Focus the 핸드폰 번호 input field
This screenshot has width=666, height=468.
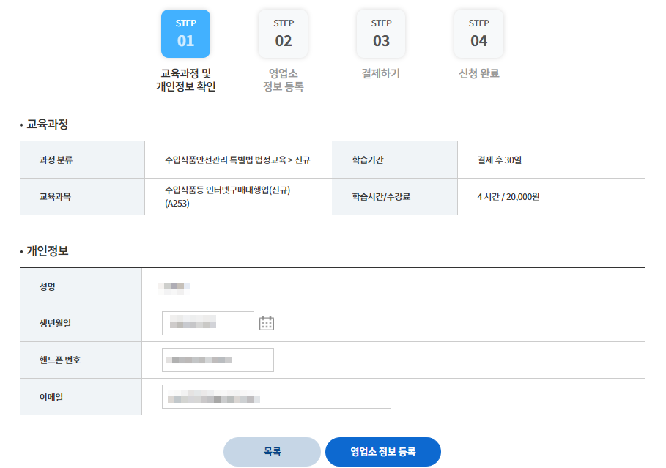pyautogui.click(x=218, y=360)
